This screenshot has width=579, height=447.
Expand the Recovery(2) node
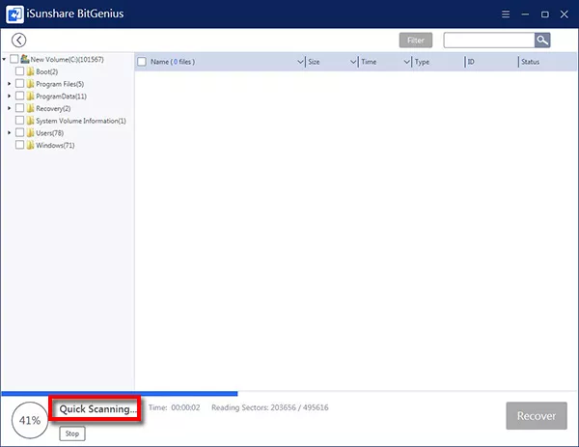point(10,108)
